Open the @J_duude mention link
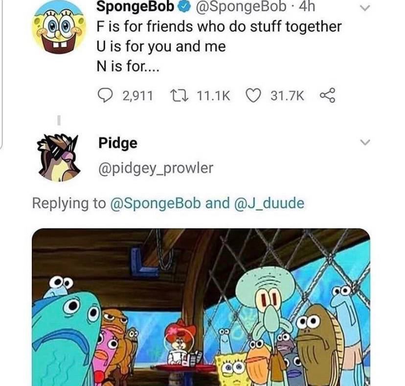405x386 pixels. [x=269, y=203]
